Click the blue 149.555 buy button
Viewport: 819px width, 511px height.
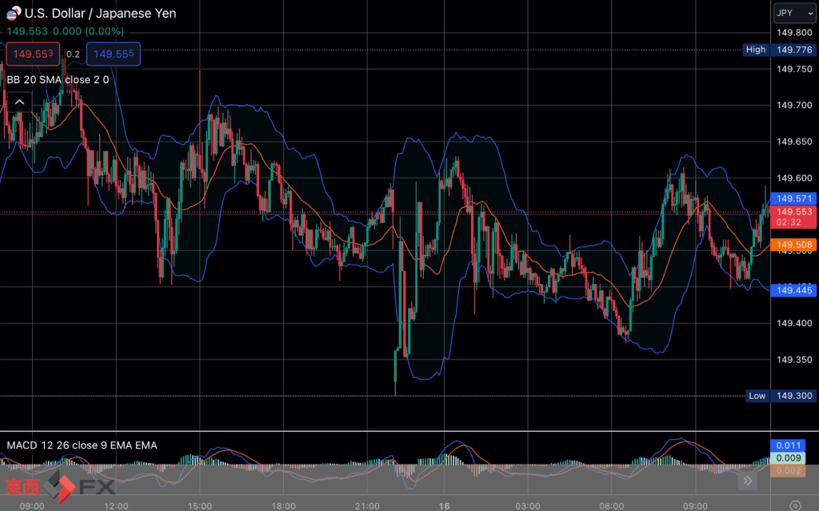point(114,54)
